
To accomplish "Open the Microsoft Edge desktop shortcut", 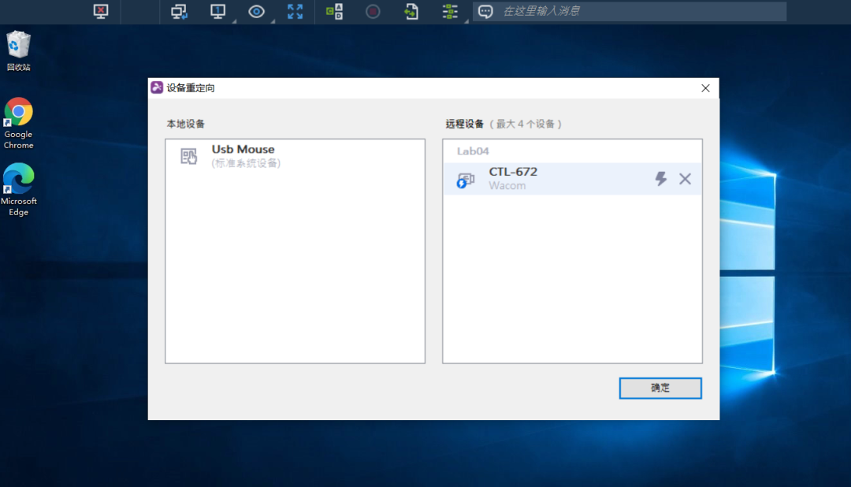I will [18, 190].
